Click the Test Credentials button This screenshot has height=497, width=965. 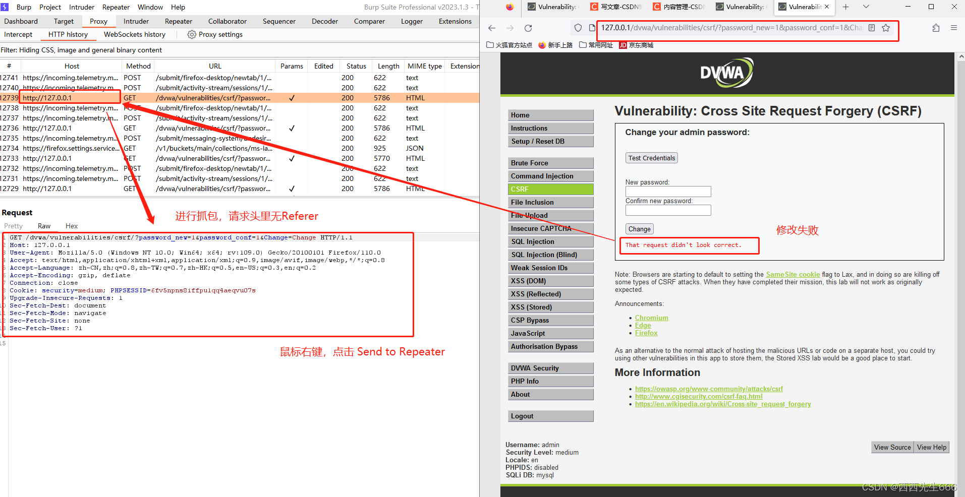click(x=651, y=158)
